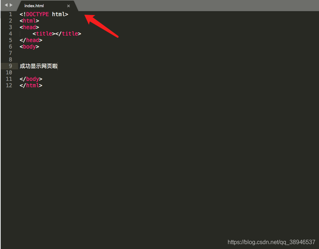Screen dimensions: 319x249
Task: Click the word html after DOCTYPE
Action: (x=58, y=14)
